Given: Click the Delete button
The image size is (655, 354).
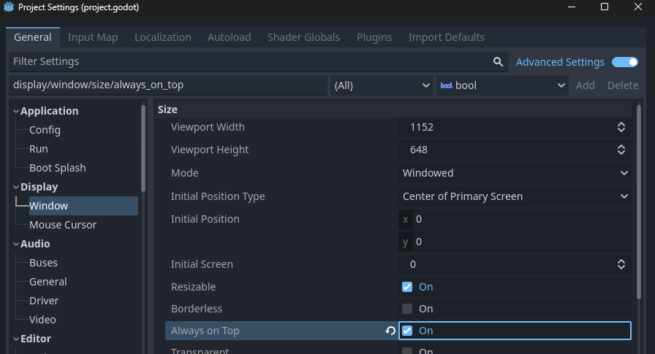Looking at the screenshot, I should 623,85.
